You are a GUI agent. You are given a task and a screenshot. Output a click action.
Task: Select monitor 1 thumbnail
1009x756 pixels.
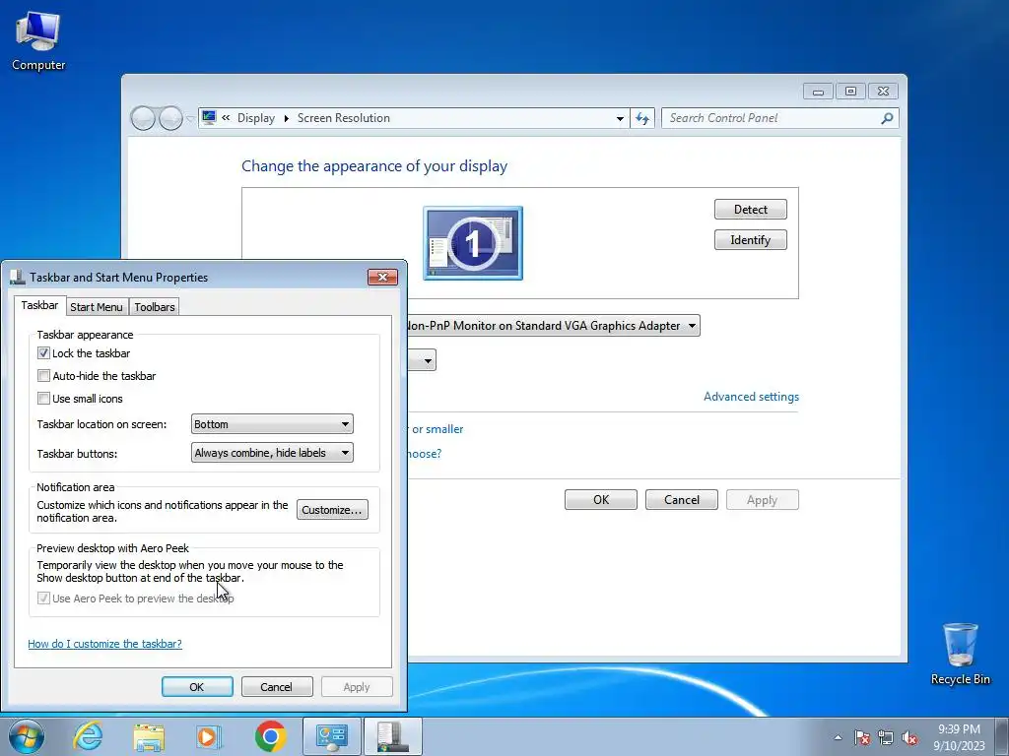pos(473,243)
